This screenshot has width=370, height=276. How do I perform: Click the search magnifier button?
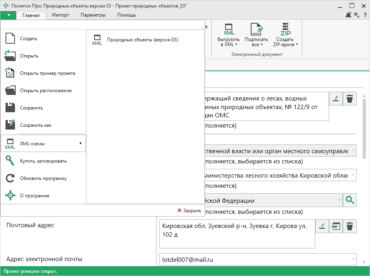[350, 200]
